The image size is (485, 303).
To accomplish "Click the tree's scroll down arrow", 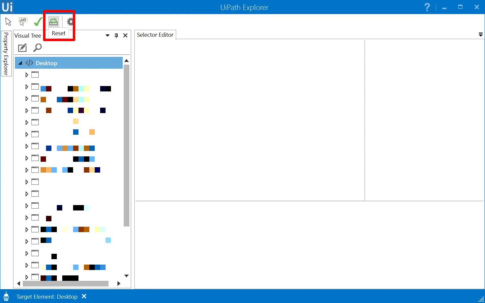I will point(126,276).
